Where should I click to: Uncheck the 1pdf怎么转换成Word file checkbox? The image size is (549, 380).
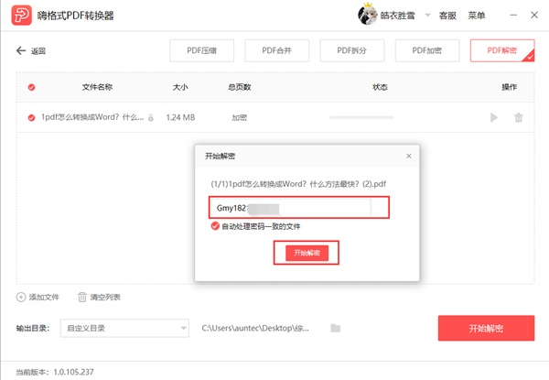point(32,117)
